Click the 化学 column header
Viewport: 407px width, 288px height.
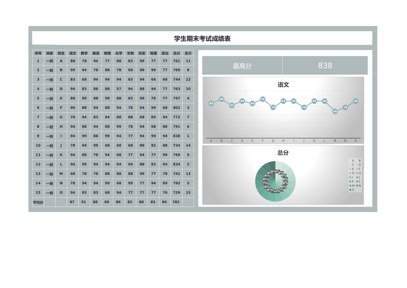tap(119, 53)
